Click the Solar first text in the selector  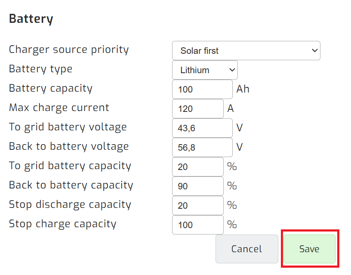198,50
